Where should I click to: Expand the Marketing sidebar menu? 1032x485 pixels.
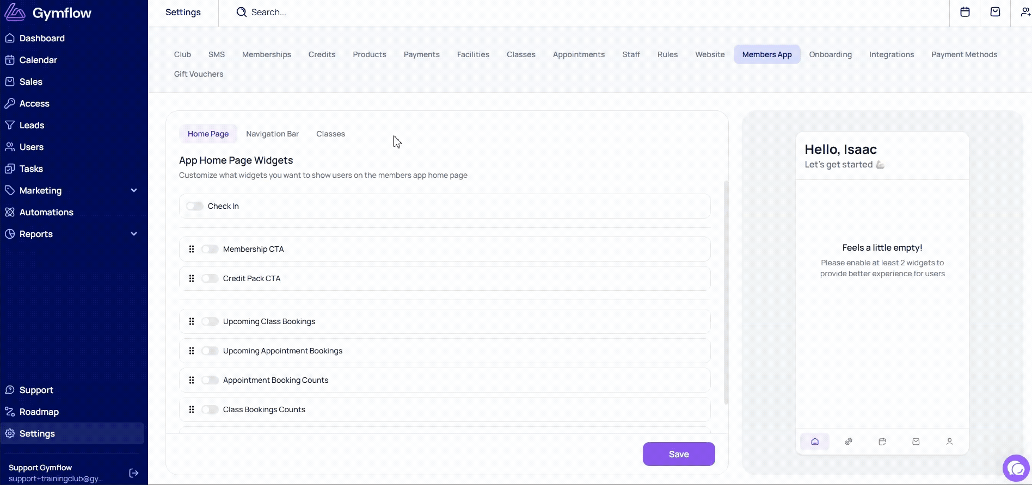pos(134,190)
